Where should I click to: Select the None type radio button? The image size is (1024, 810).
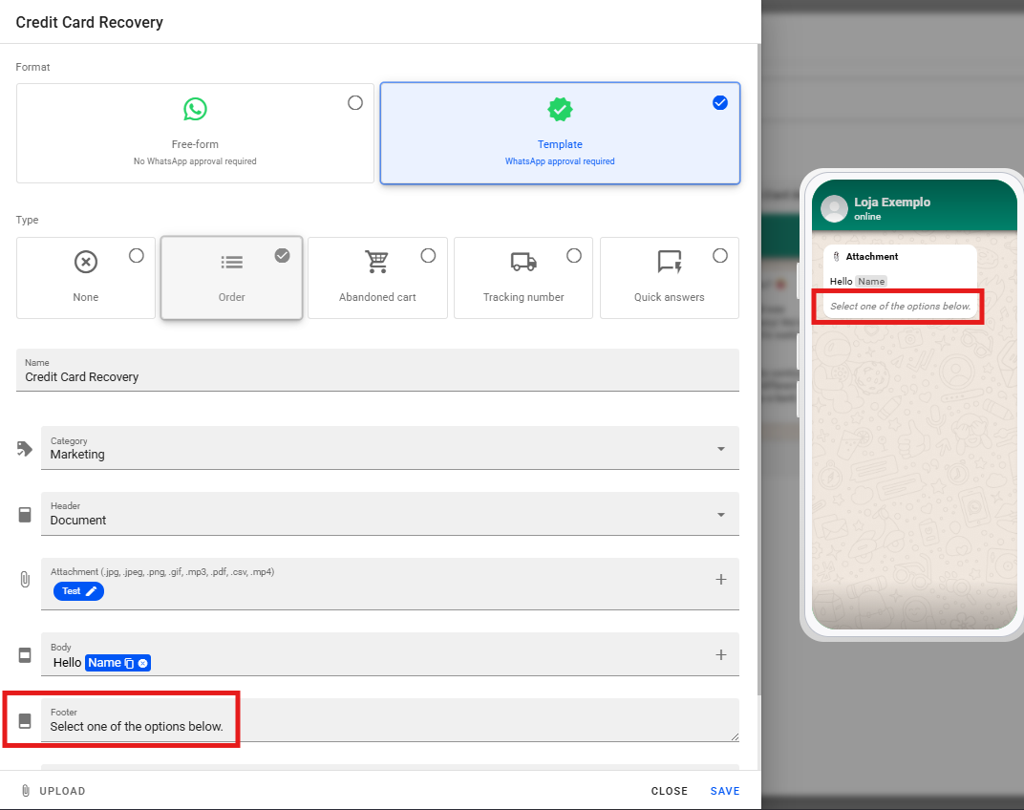click(137, 255)
